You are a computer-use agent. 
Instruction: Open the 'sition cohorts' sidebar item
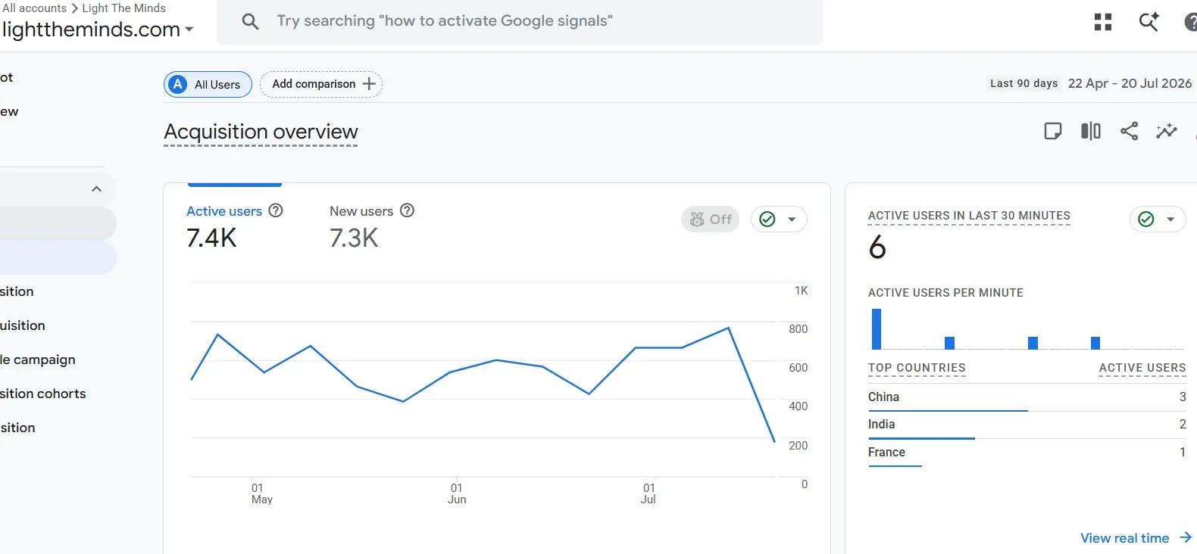[x=43, y=394]
